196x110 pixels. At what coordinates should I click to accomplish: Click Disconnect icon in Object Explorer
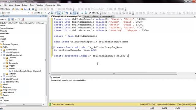(x=13, y=19)
